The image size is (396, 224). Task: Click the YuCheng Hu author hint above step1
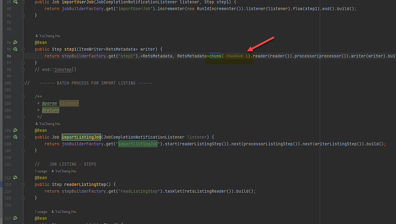pos(48,36)
